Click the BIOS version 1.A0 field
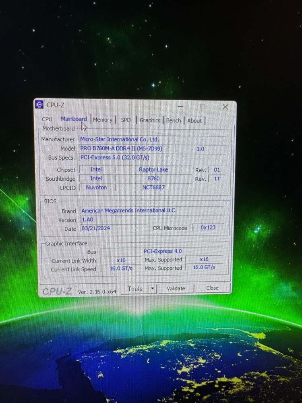The image size is (302, 403). [152, 219]
